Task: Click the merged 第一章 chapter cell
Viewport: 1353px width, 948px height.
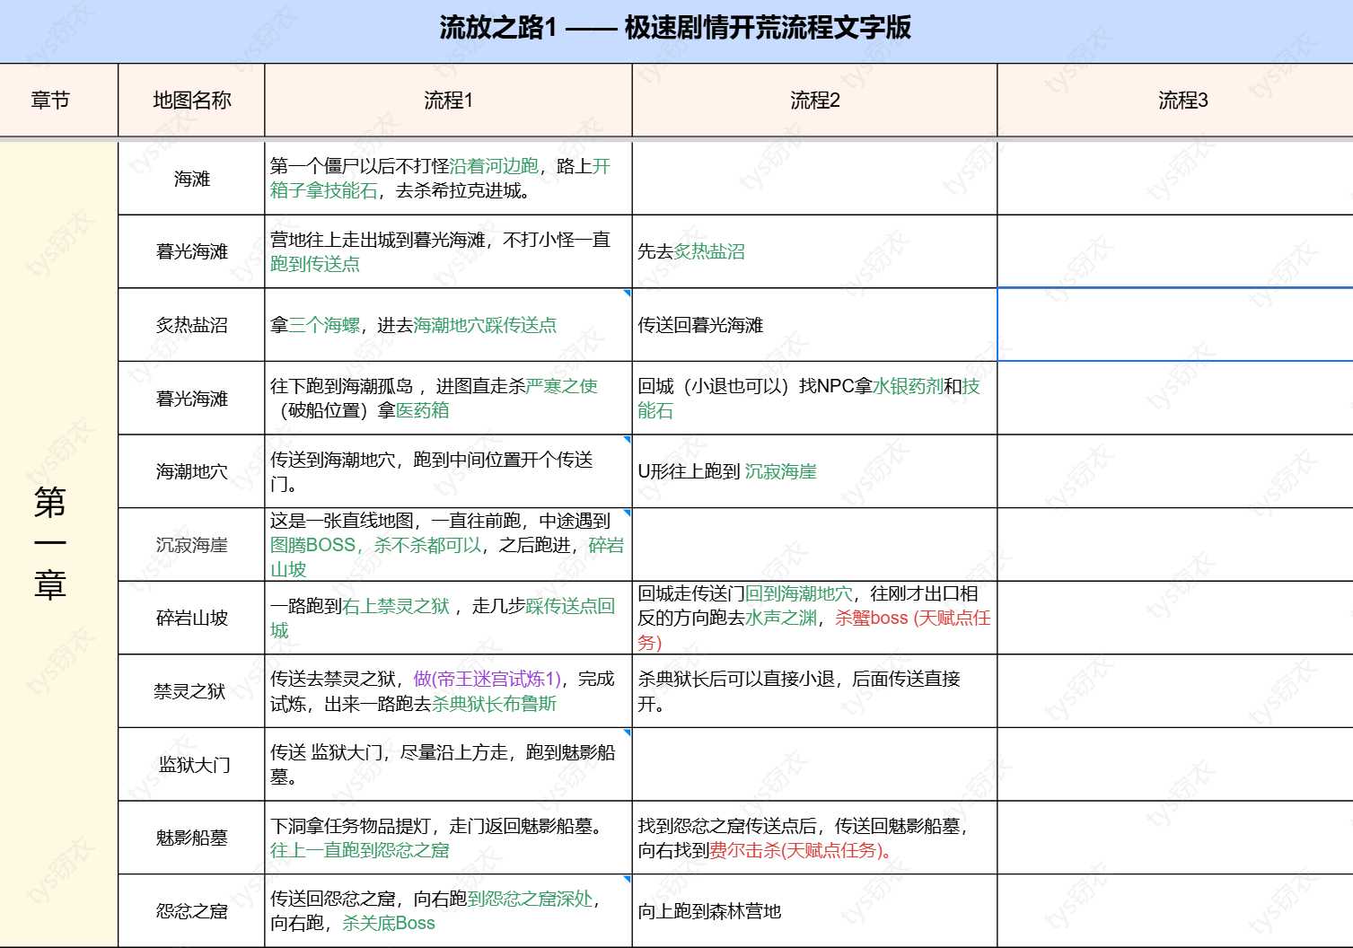Action: (50, 543)
